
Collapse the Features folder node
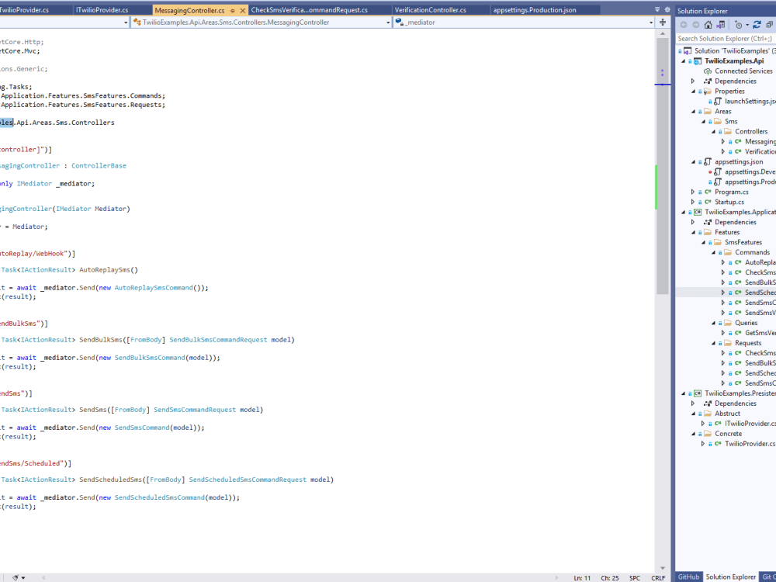point(693,232)
